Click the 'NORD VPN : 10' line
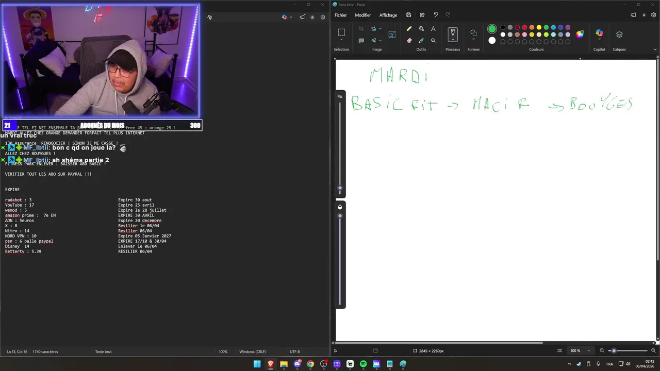This screenshot has height=371, width=660. [x=21, y=236]
